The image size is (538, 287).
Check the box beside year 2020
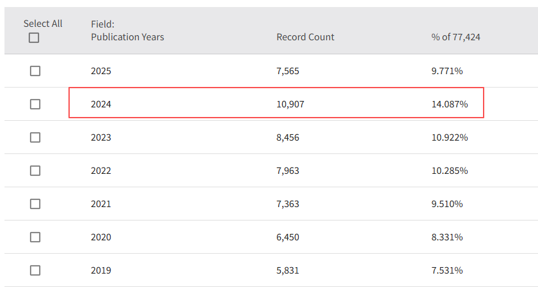(x=35, y=237)
